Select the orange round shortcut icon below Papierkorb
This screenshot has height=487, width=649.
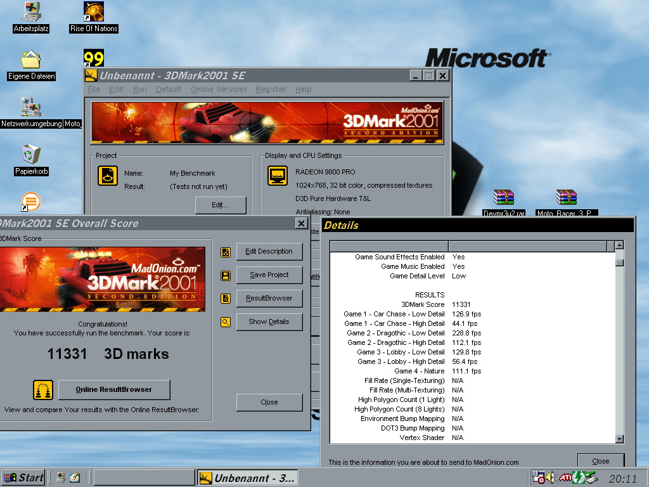pos(31,202)
